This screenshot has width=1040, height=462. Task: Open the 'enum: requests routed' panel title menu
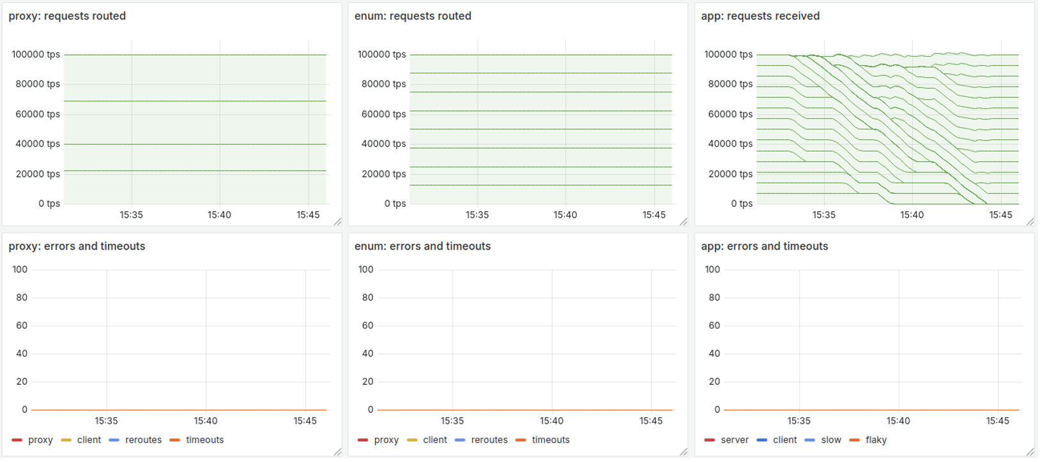point(413,16)
